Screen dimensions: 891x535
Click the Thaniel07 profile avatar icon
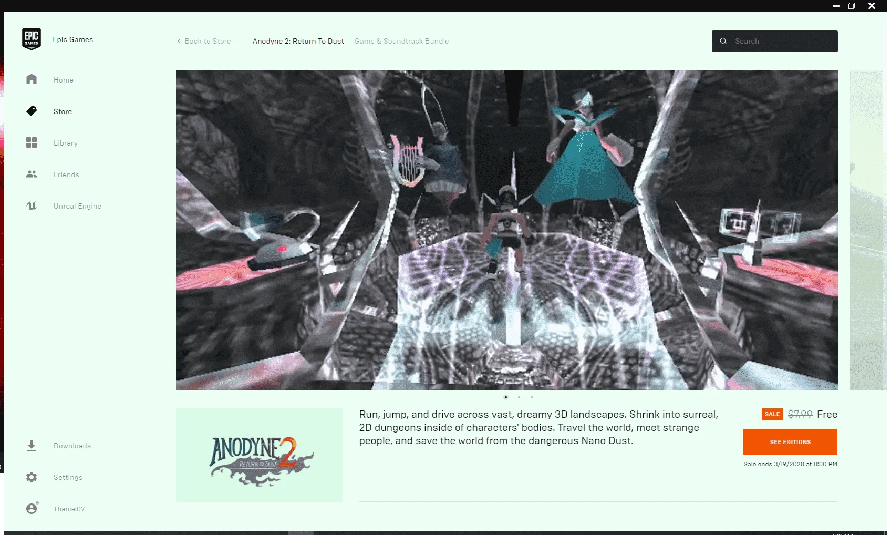click(32, 508)
